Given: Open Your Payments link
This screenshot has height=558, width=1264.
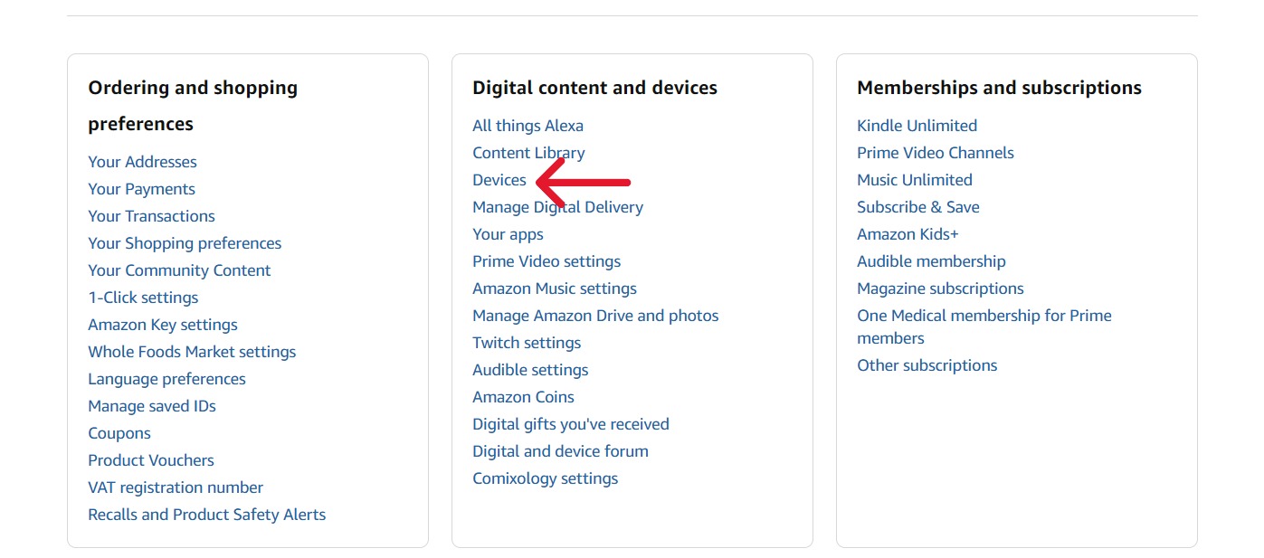Looking at the screenshot, I should pos(141,189).
